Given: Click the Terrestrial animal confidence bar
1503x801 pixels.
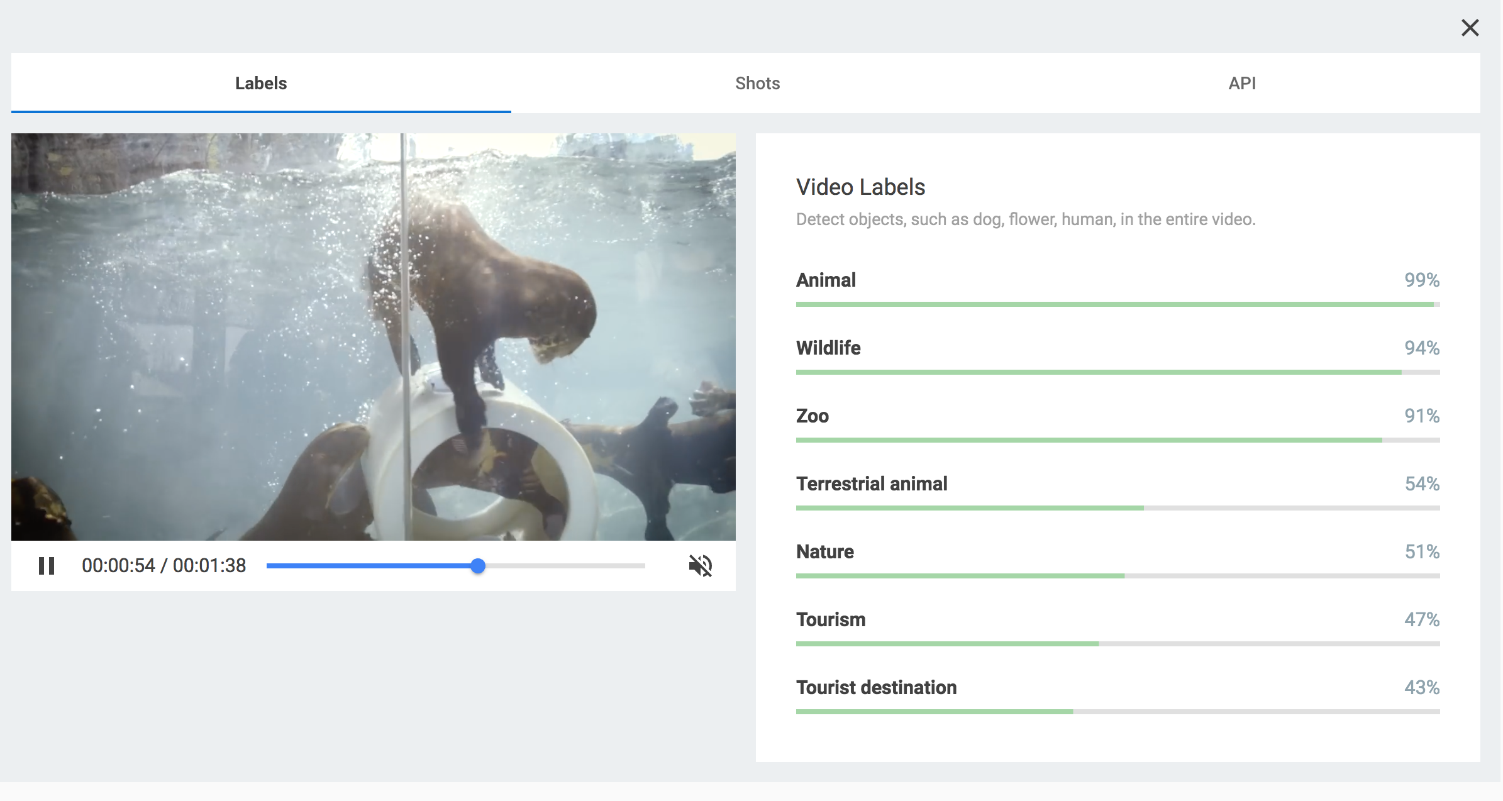Looking at the screenshot, I should point(1118,508).
